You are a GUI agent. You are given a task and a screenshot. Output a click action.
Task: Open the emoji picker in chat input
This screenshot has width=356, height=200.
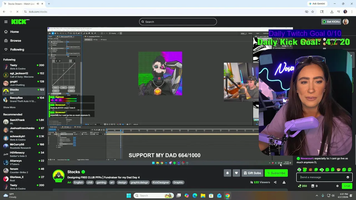click(x=348, y=177)
